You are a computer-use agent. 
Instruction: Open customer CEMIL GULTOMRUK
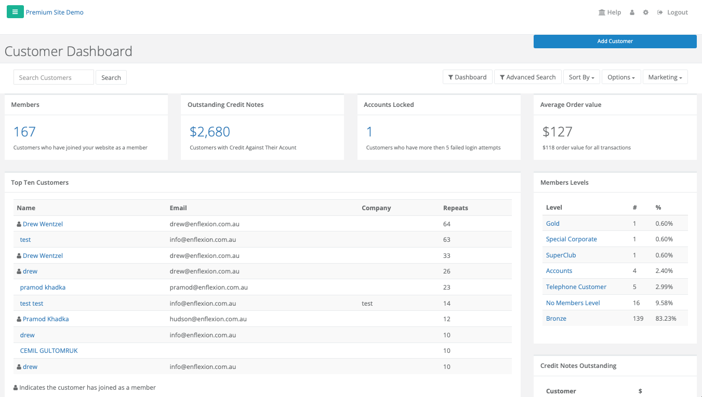point(49,351)
